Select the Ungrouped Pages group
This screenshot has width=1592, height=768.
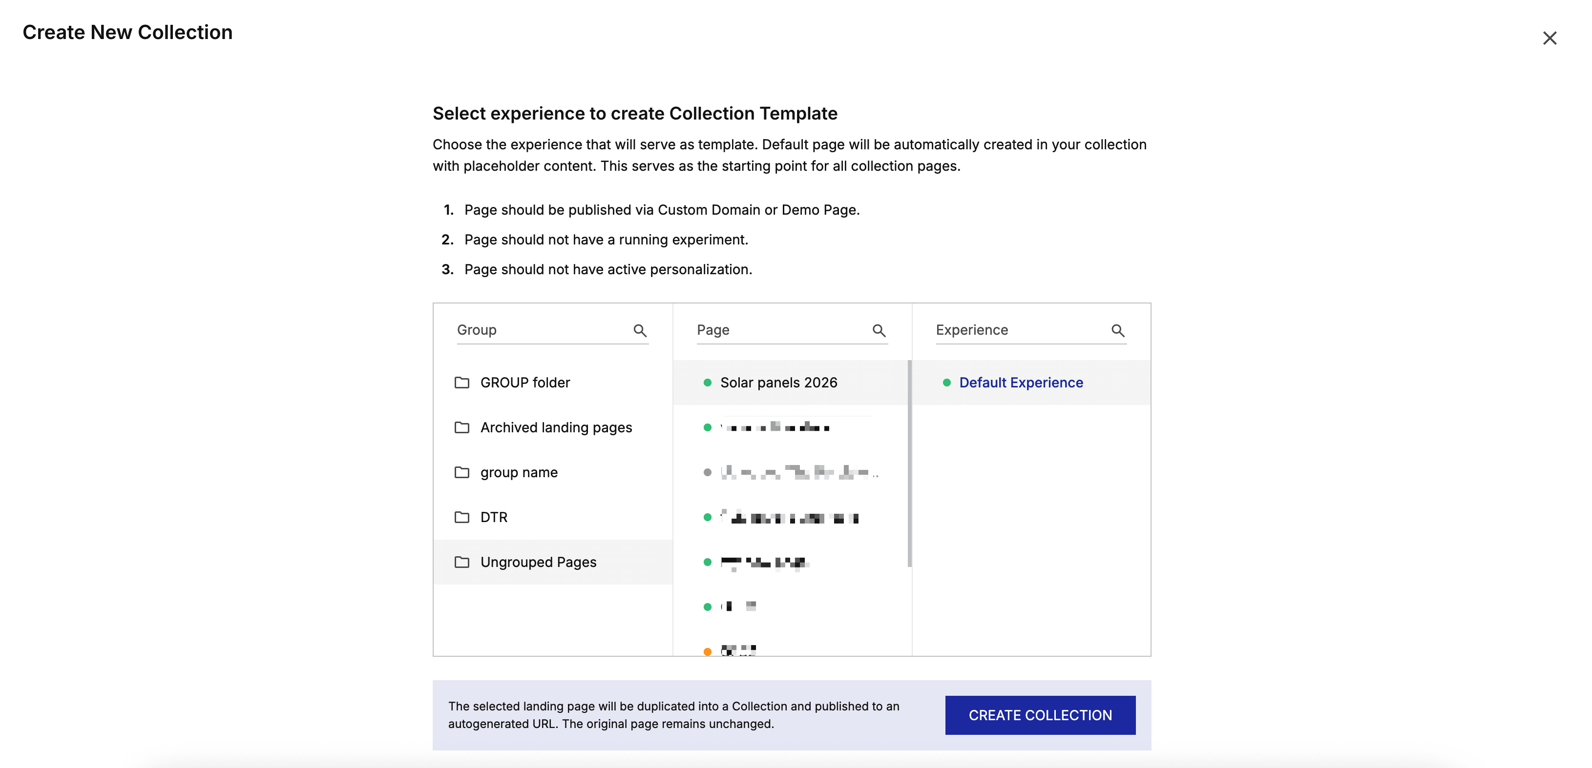538,562
